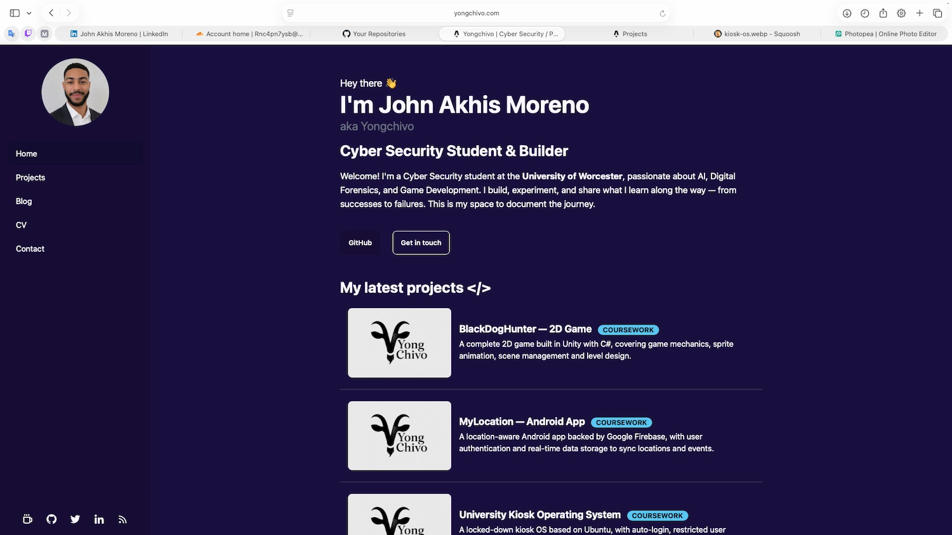Click the 'Hey there' greeting text
Viewport: 952px width, 535px height.
tap(368, 83)
